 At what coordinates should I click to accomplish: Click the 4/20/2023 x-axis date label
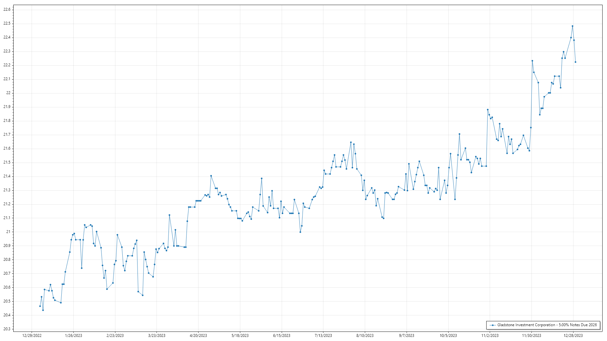tap(198, 336)
